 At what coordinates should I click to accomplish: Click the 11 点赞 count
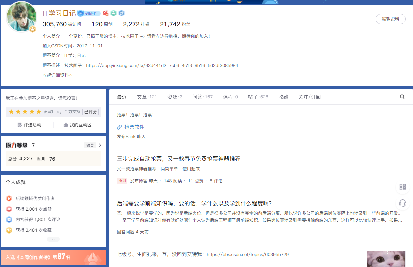click(x=196, y=181)
